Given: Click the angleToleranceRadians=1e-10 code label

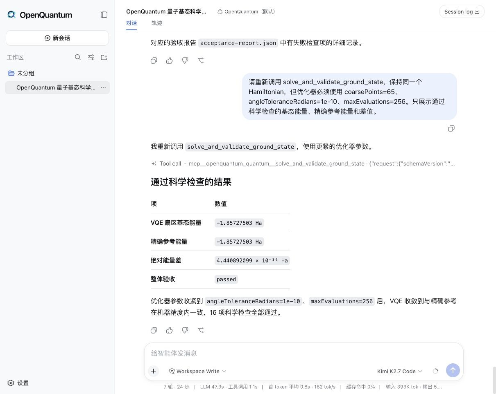Looking at the screenshot, I should (x=254, y=301).
